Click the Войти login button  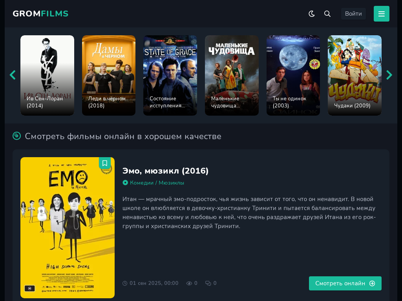click(353, 14)
